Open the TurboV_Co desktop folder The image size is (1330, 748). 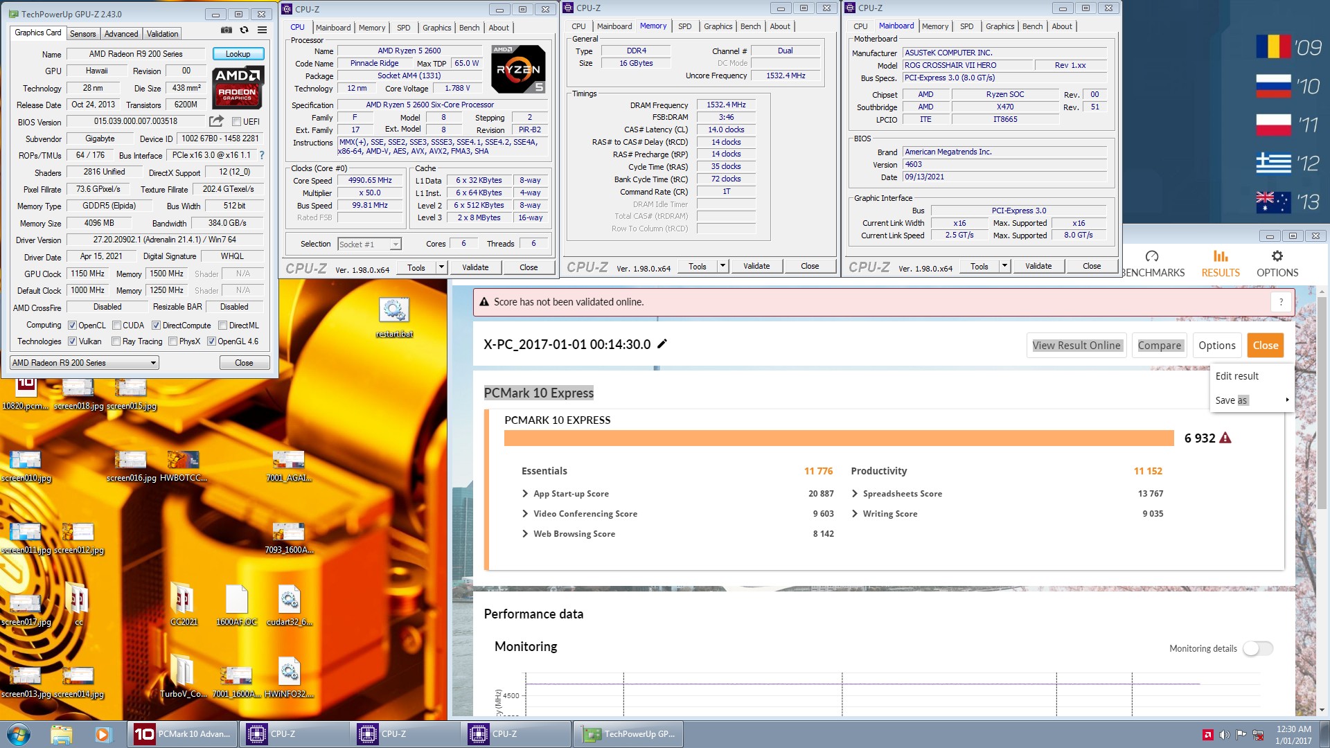(183, 677)
